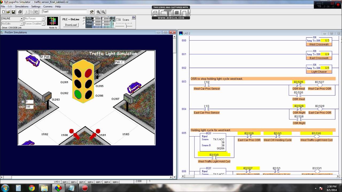Switch to the SBR 8 tab

[107, 182]
